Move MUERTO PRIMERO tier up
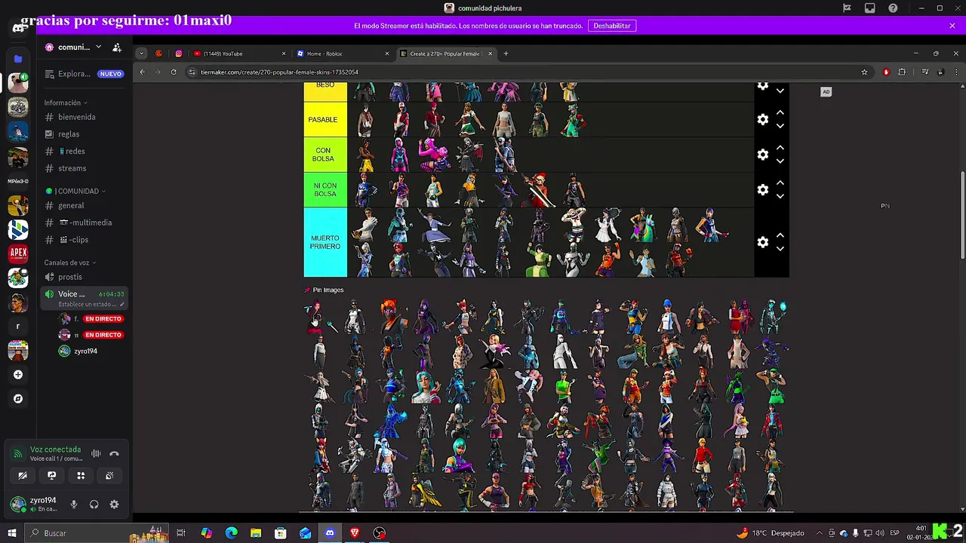The image size is (966, 543). pyautogui.click(x=780, y=235)
